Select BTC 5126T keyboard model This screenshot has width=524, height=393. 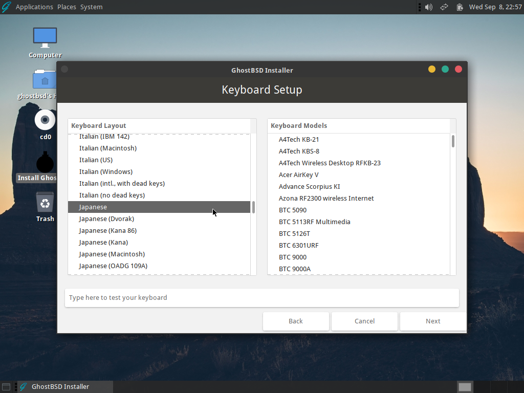(359, 233)
